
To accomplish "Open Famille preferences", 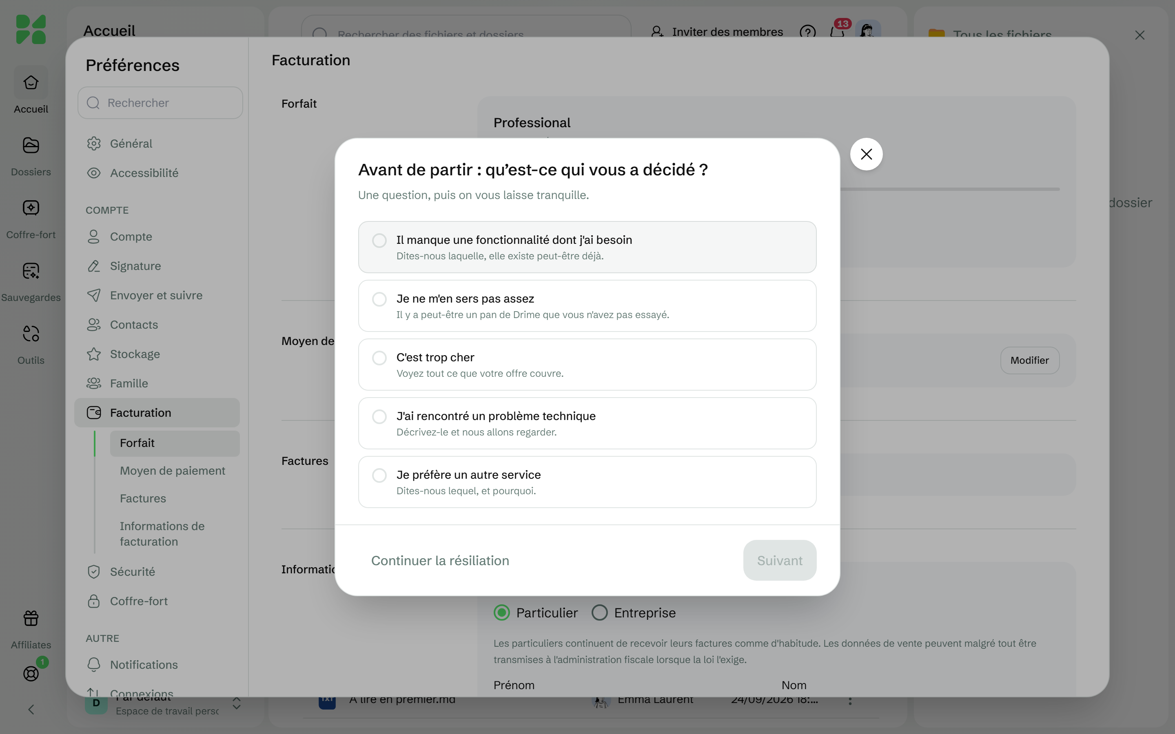I will (157, 383).
